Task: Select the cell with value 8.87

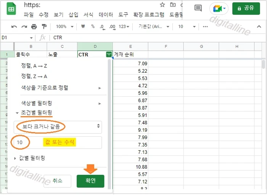Action: click(x=130, y=108)
